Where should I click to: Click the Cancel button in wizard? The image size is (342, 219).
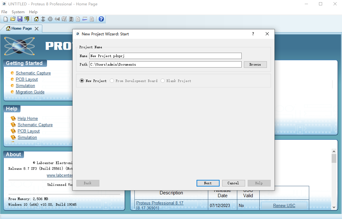click(233, 183)
